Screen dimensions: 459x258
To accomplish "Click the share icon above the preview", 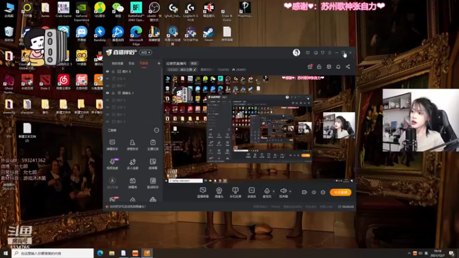I will pyautogui.click(x=348, y=67).
